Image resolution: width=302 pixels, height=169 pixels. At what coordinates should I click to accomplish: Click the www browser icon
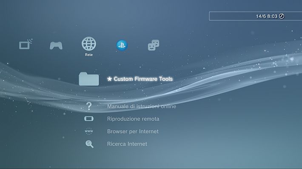[x=89, y=131]
